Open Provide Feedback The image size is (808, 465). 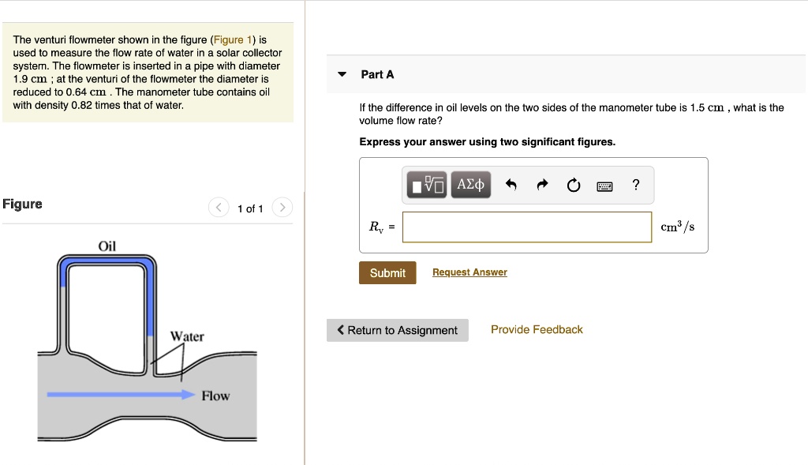(x=537, y=329)
